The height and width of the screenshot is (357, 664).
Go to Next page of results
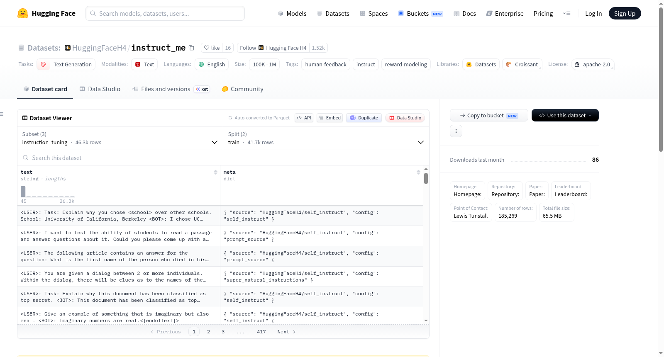coord(286,332)
